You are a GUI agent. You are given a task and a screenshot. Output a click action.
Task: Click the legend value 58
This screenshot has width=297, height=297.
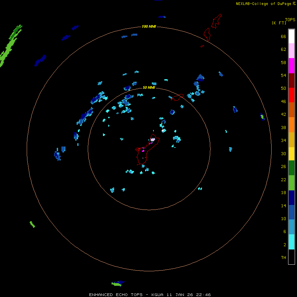(283, 62)
